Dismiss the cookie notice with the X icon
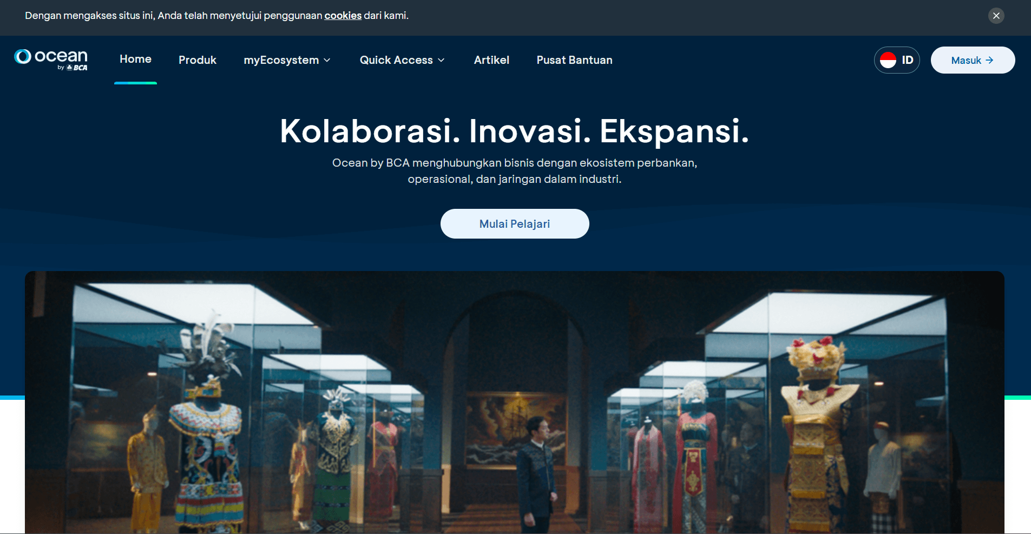 point(996,16)
